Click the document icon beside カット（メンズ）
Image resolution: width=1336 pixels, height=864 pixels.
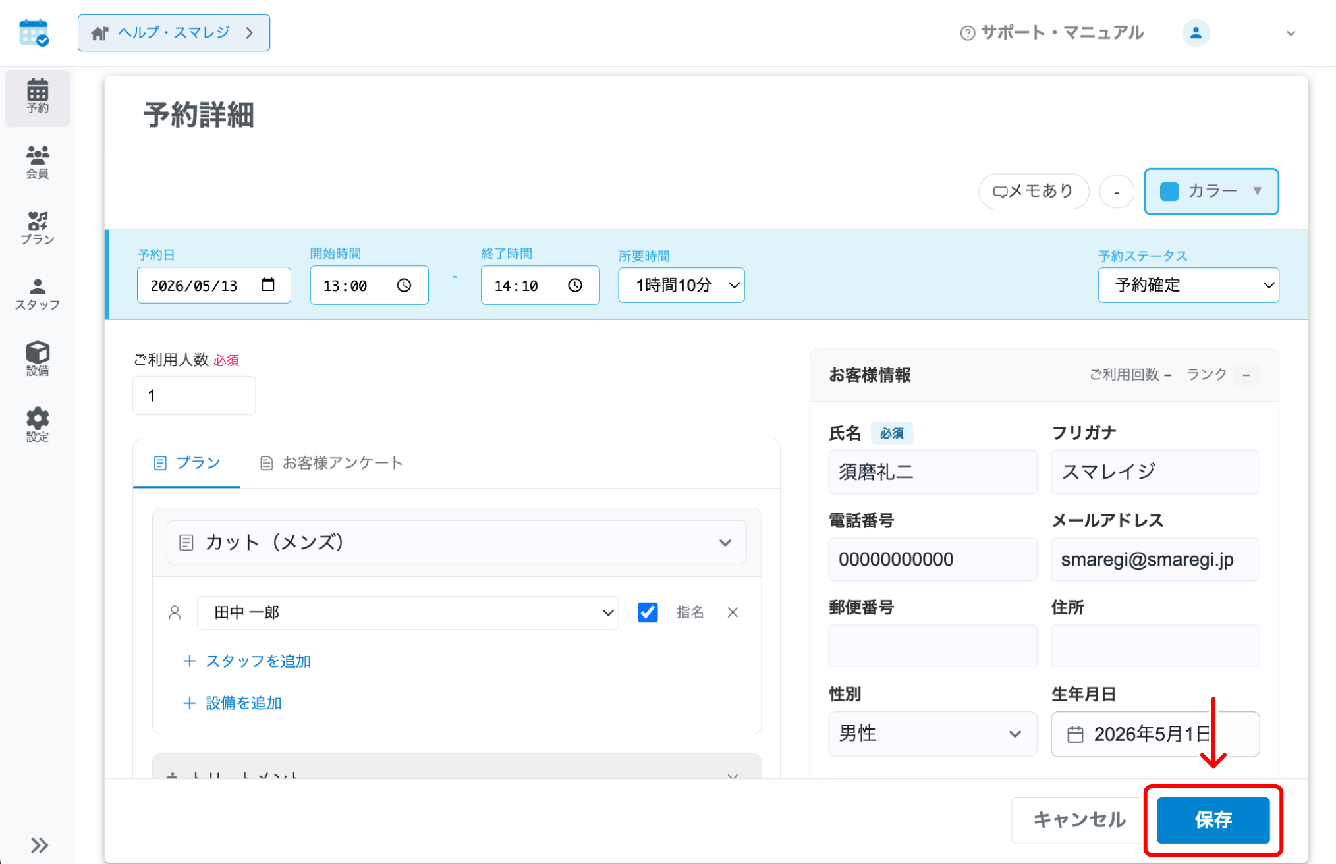tap(186, 543)
